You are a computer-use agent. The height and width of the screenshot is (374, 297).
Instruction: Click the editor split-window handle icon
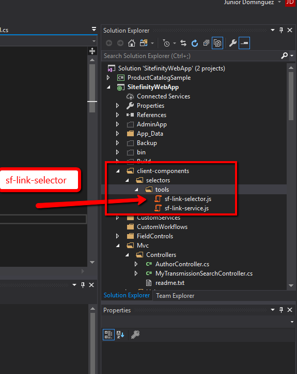point(92,51)
